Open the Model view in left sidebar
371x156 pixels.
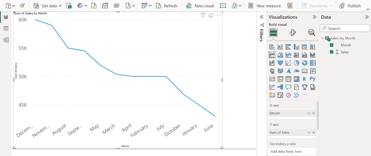point(6,40)
